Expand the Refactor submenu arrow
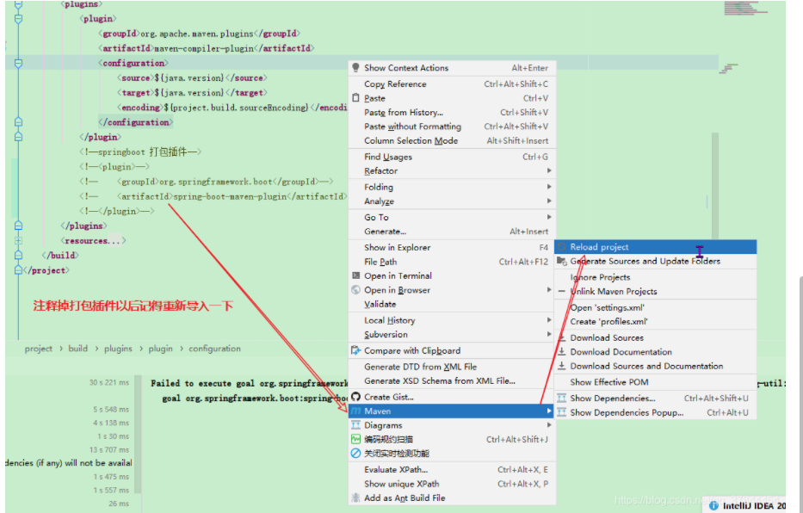The width and height of the screenshot is (803, 513). click(x=549, y=170)
